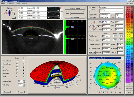Select segment row 15/50

point(39,18)
